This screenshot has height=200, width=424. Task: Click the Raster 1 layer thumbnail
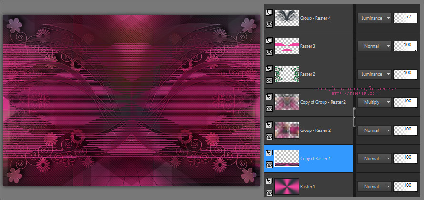click(x=287, y=186)
